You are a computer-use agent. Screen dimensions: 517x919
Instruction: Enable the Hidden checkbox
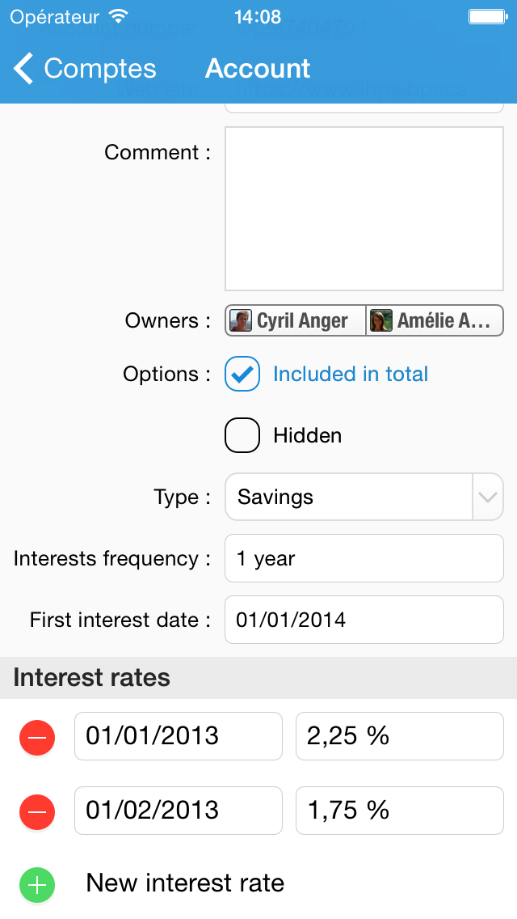click(242, 436)
